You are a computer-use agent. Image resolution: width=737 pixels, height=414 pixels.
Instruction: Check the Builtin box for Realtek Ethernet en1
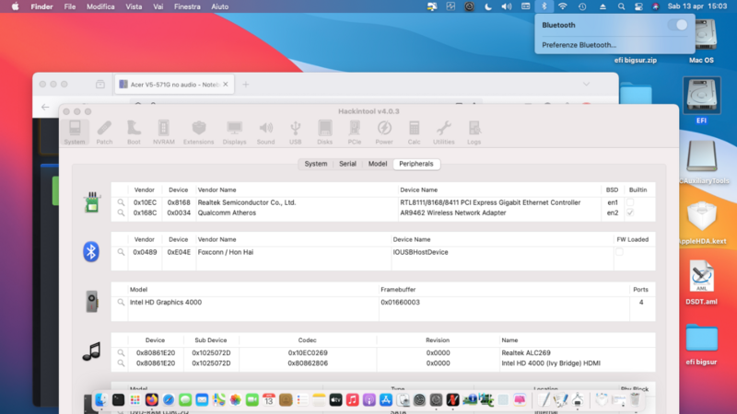[630, 202]
